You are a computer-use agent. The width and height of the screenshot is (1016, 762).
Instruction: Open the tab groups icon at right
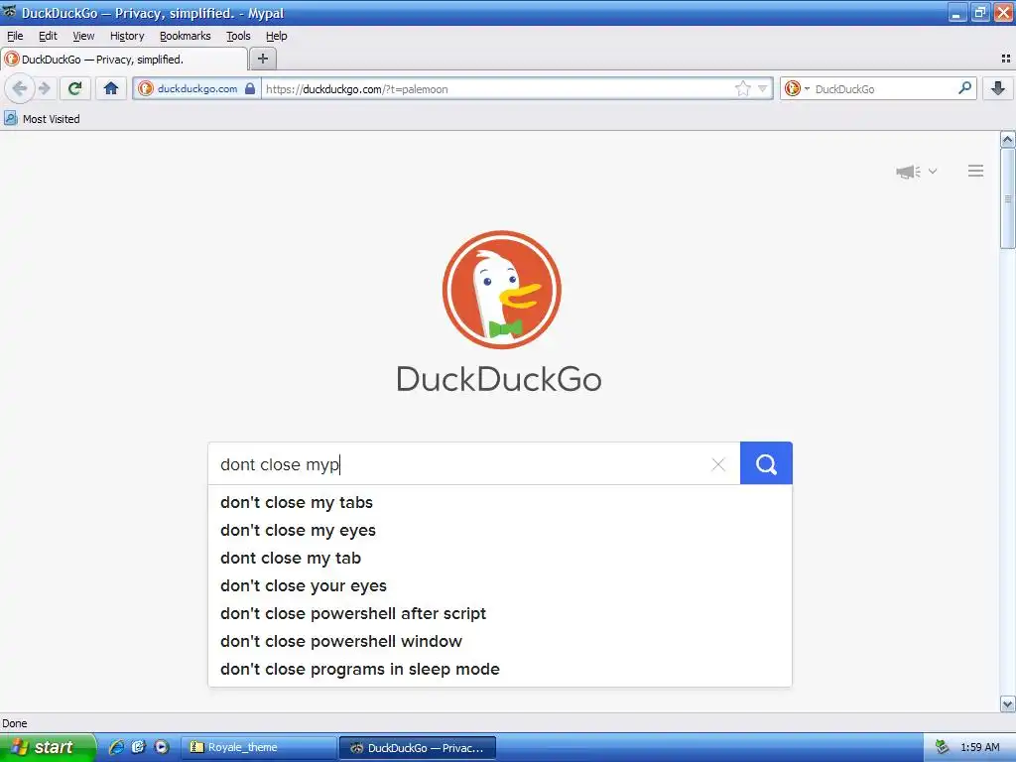click(x=1006, y=59)
